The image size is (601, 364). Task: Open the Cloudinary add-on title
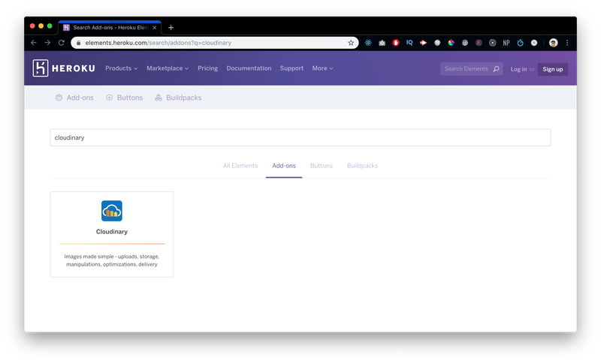tap(111, 232)
